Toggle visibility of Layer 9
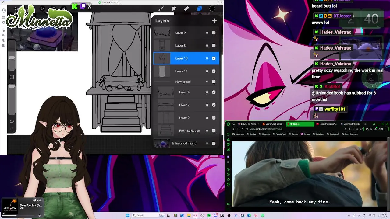Viewport: 390px width, 219px height. click(x=214, y=33)
